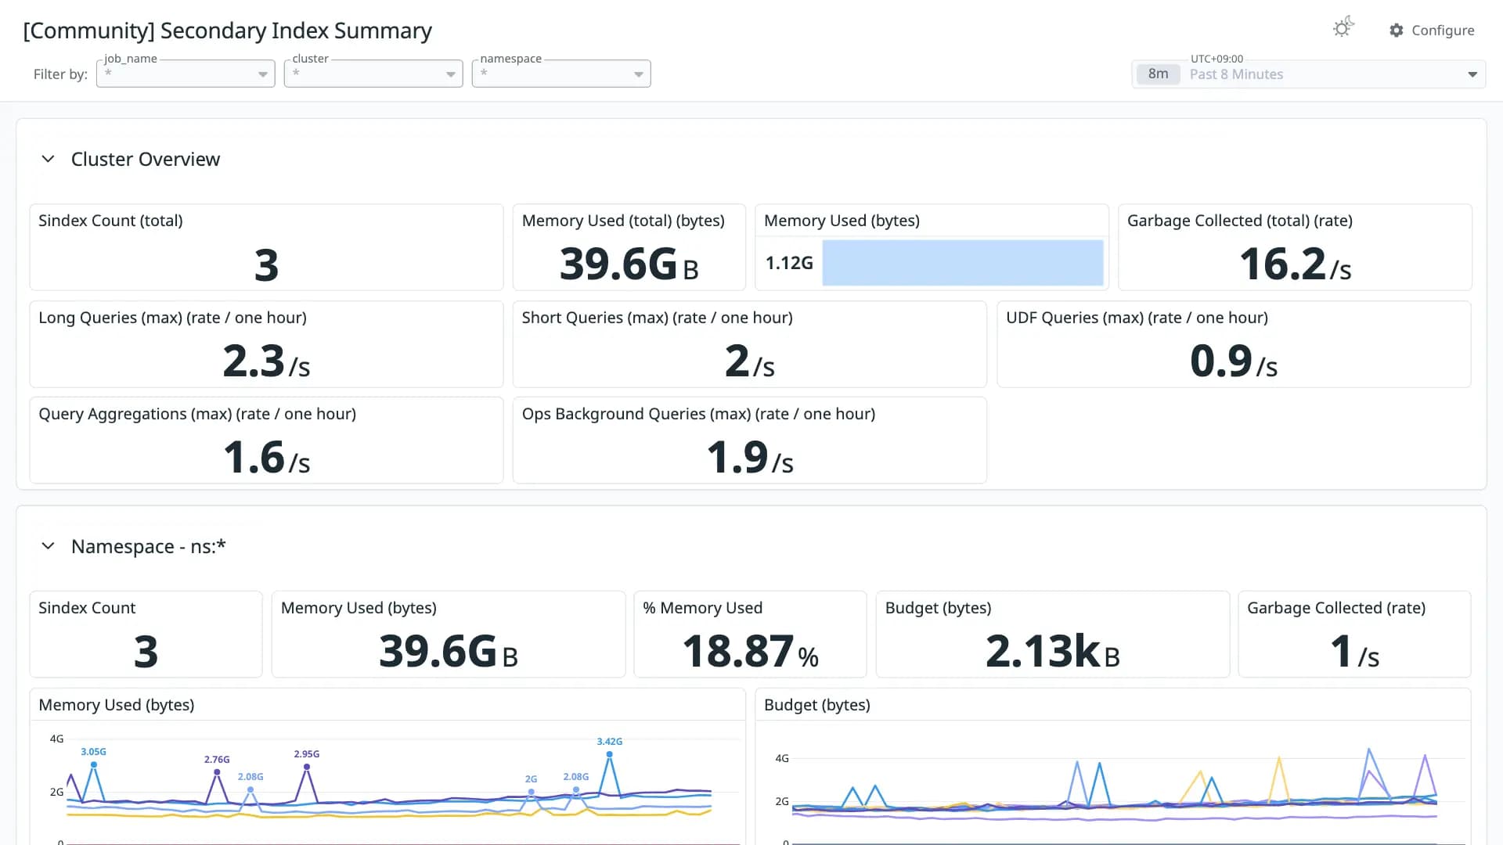The width and height of the screenshot is (1503, 845).
Task: Select the 3.42G peak marker on chart
Action: click(609, 755)
